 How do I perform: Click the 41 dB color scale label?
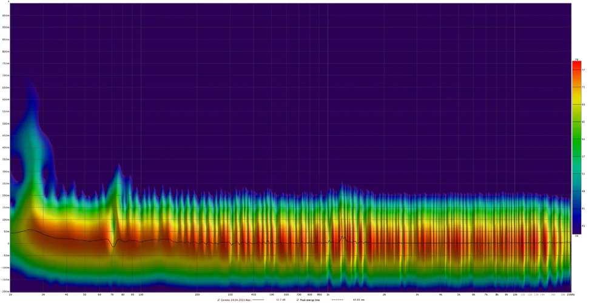584,225
